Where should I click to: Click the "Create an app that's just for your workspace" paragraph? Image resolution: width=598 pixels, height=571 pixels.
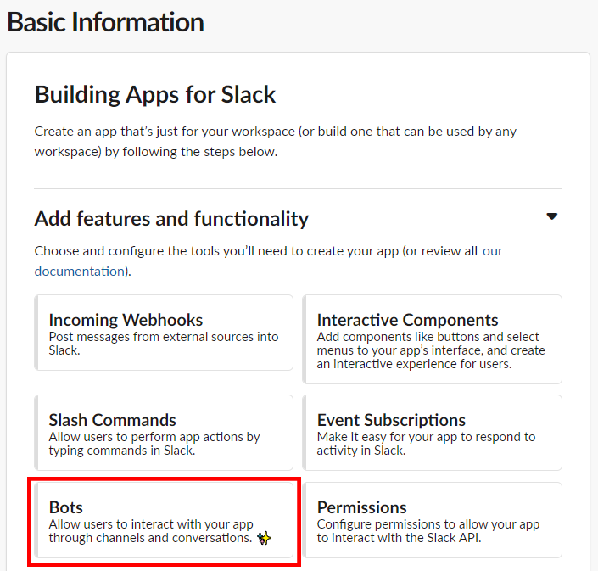275,142
